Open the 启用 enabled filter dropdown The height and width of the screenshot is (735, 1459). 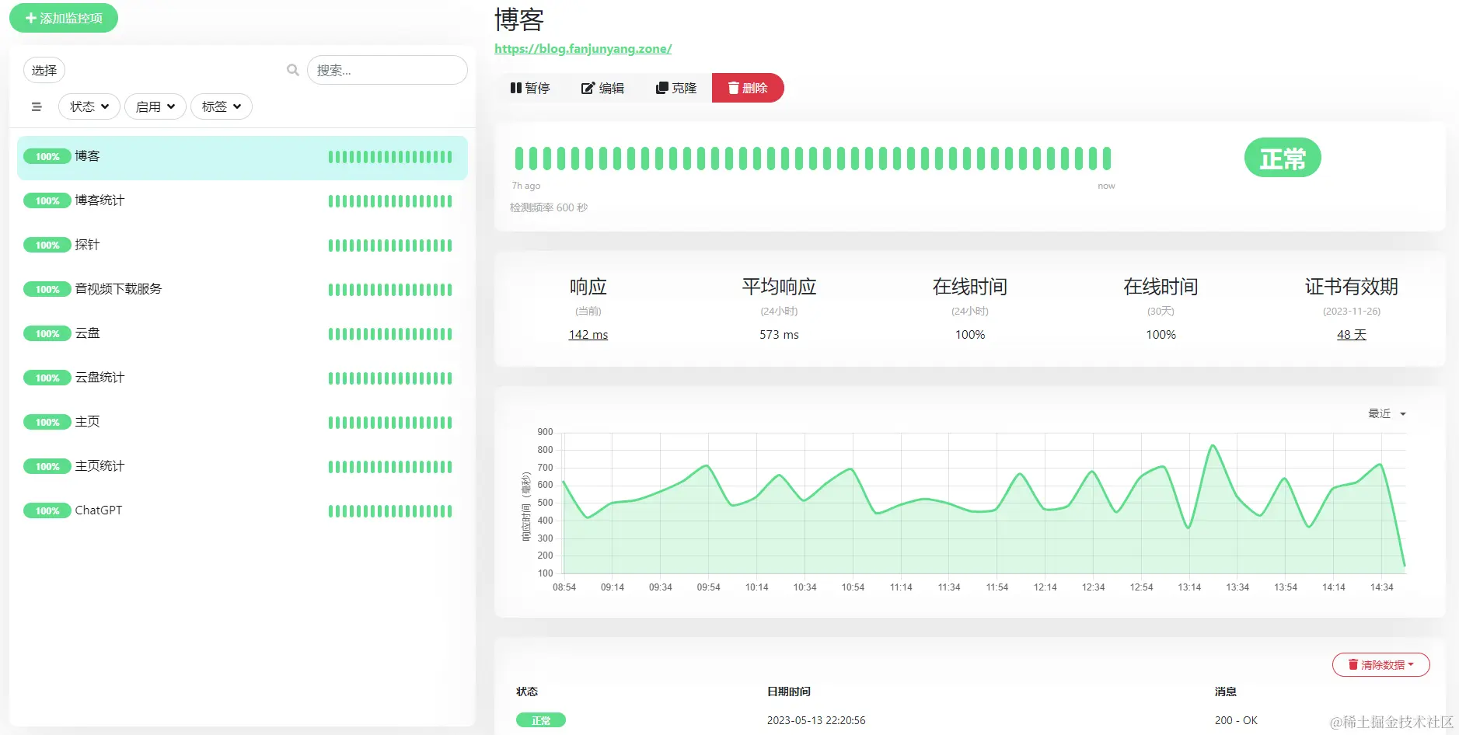tap(155, 106)
